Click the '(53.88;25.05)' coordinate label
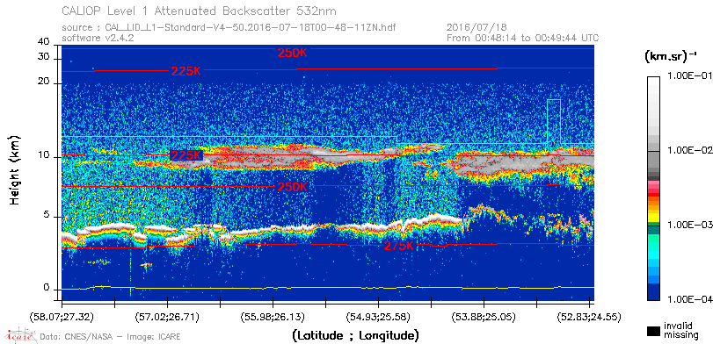Image resolution: width=713 pixels, height=344 pixels. 484,316
